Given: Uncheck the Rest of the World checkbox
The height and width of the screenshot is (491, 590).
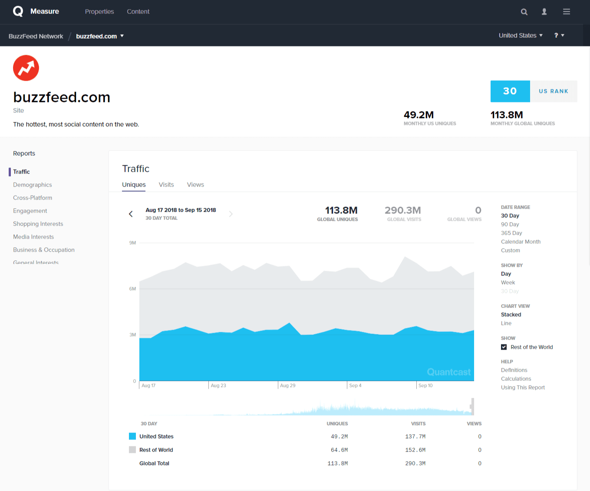Looking at the screenshot, I should (x=504, y=347).
